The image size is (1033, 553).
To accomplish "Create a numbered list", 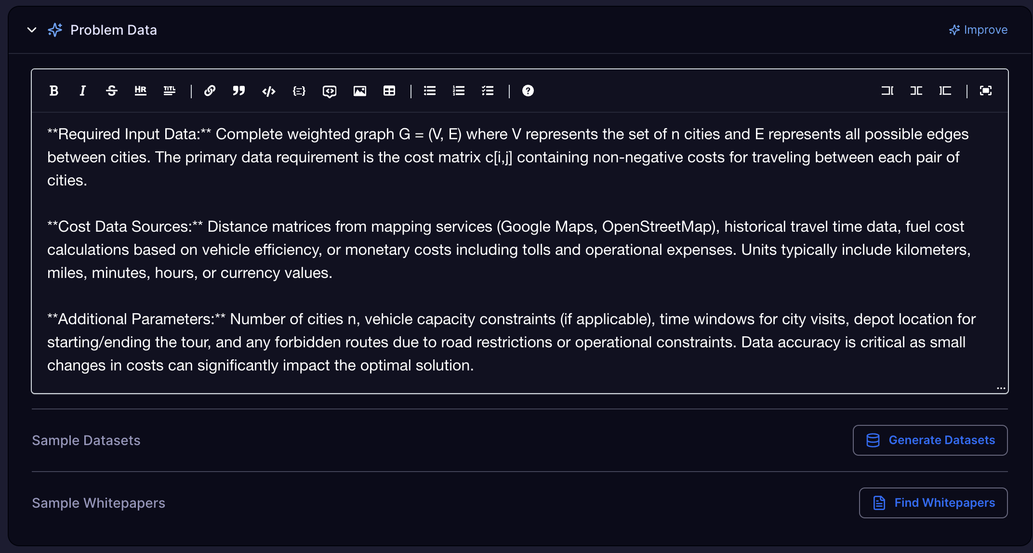I will 459,91.
